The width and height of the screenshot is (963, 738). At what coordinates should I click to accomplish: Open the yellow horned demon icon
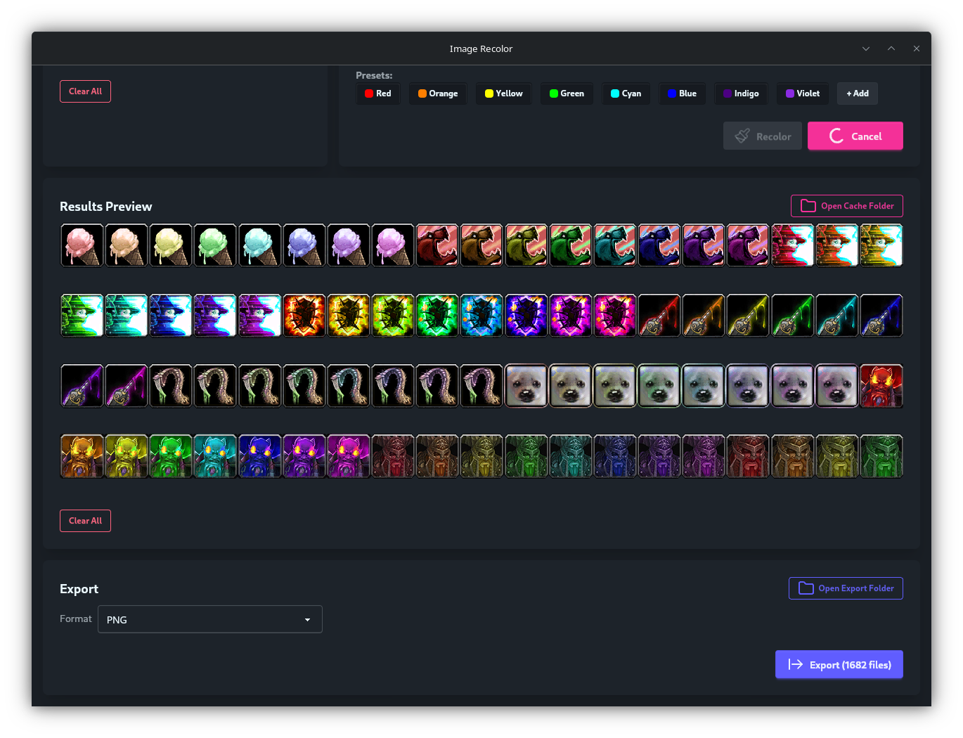[127, 456]
